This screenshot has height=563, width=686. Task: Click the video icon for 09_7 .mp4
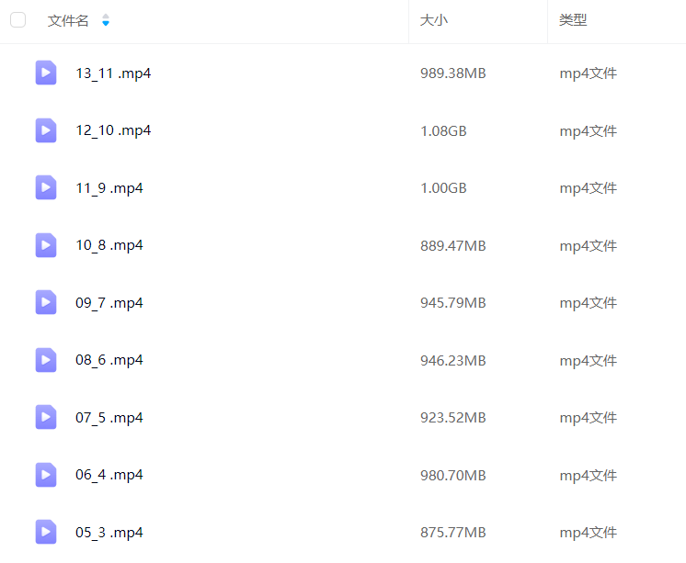(x=46, y=302)
